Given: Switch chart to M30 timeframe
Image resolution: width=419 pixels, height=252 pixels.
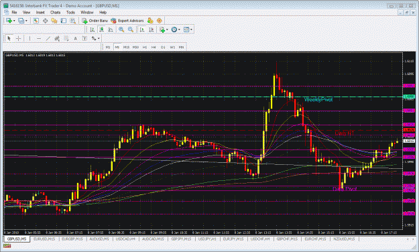Looking at the screenshot, I should pyautogui.click(x=135, y=47).
